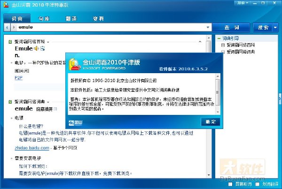Click the search input field containing emule
The image size is (282, 189).
(x=111, y=27)
